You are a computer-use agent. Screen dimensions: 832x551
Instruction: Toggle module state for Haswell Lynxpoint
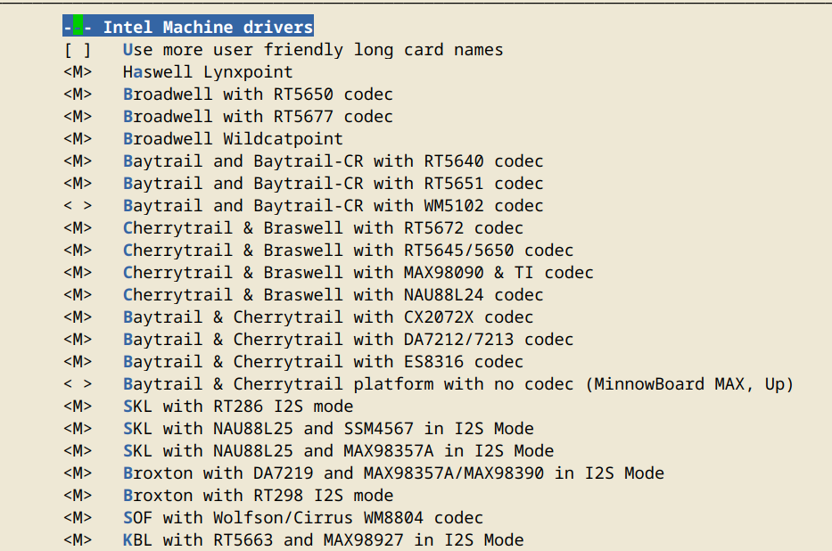point(78,72)
